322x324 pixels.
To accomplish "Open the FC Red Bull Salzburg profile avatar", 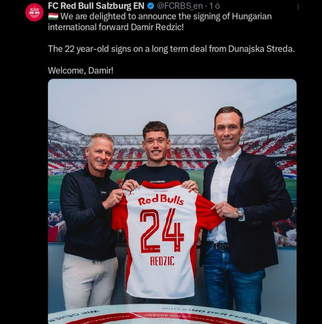I will (x=34, y=13).
